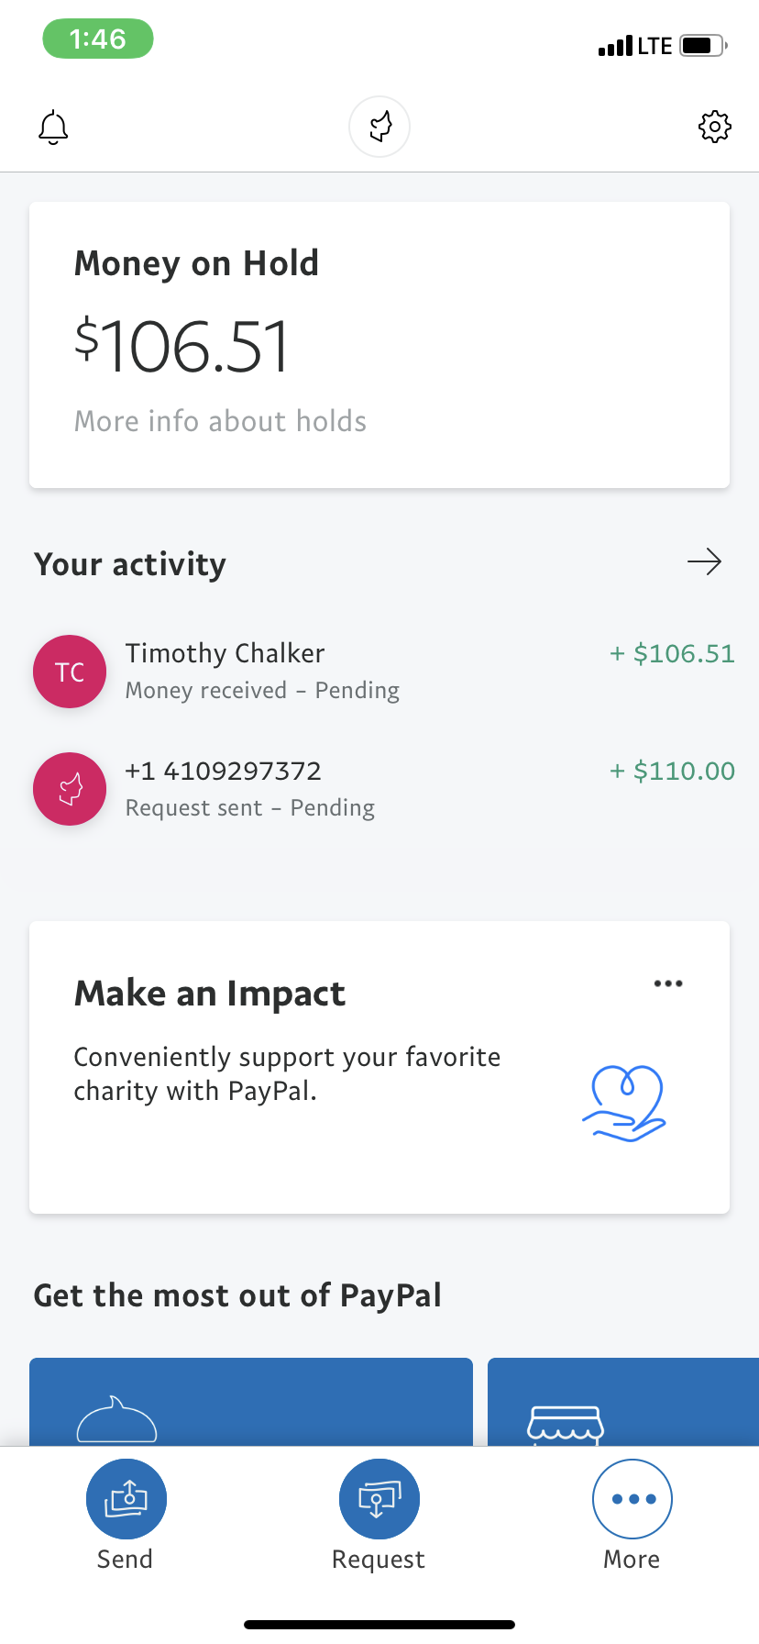Open the More options circle button
The image size is (759, 1644).
click(632, 1498)
